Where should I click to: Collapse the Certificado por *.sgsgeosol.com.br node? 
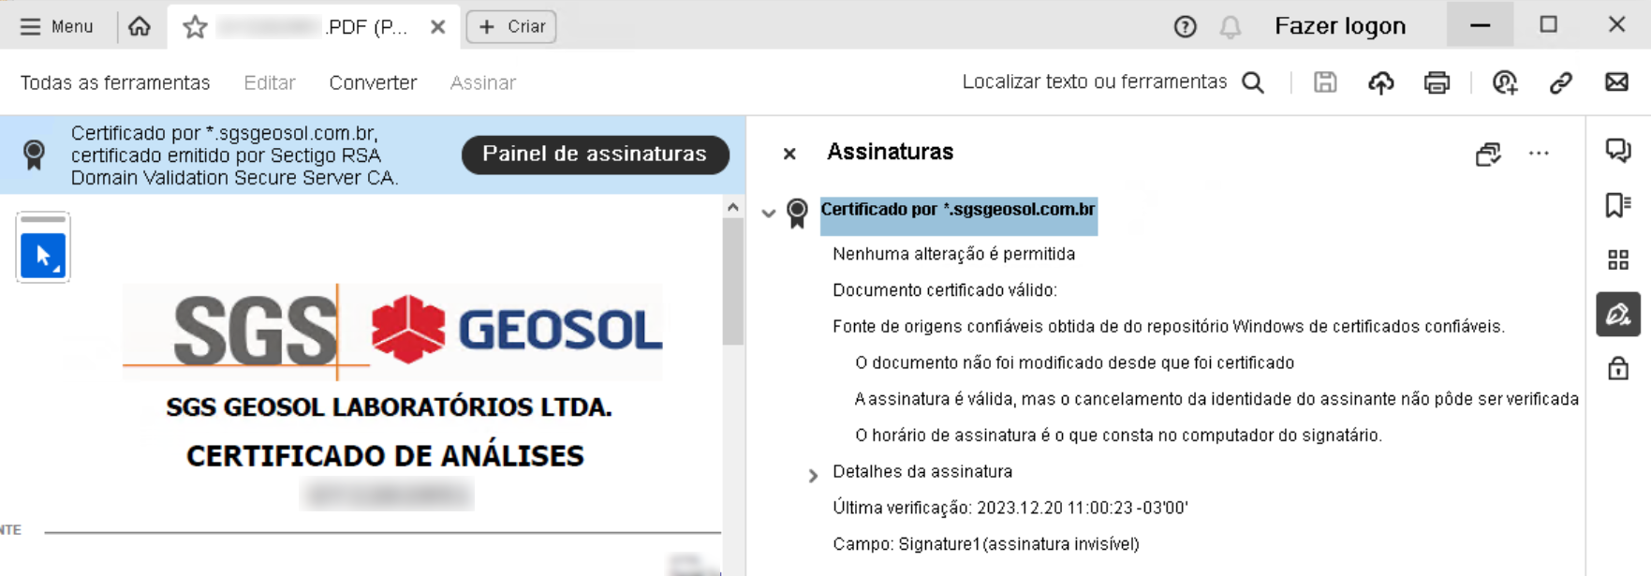769,213
